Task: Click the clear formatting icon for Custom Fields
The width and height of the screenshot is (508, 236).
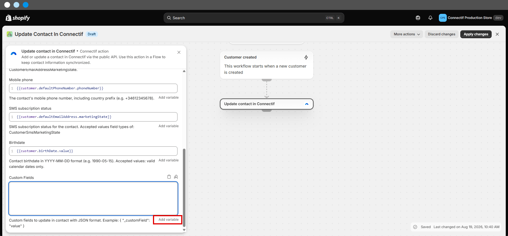Action: (176, 177)
